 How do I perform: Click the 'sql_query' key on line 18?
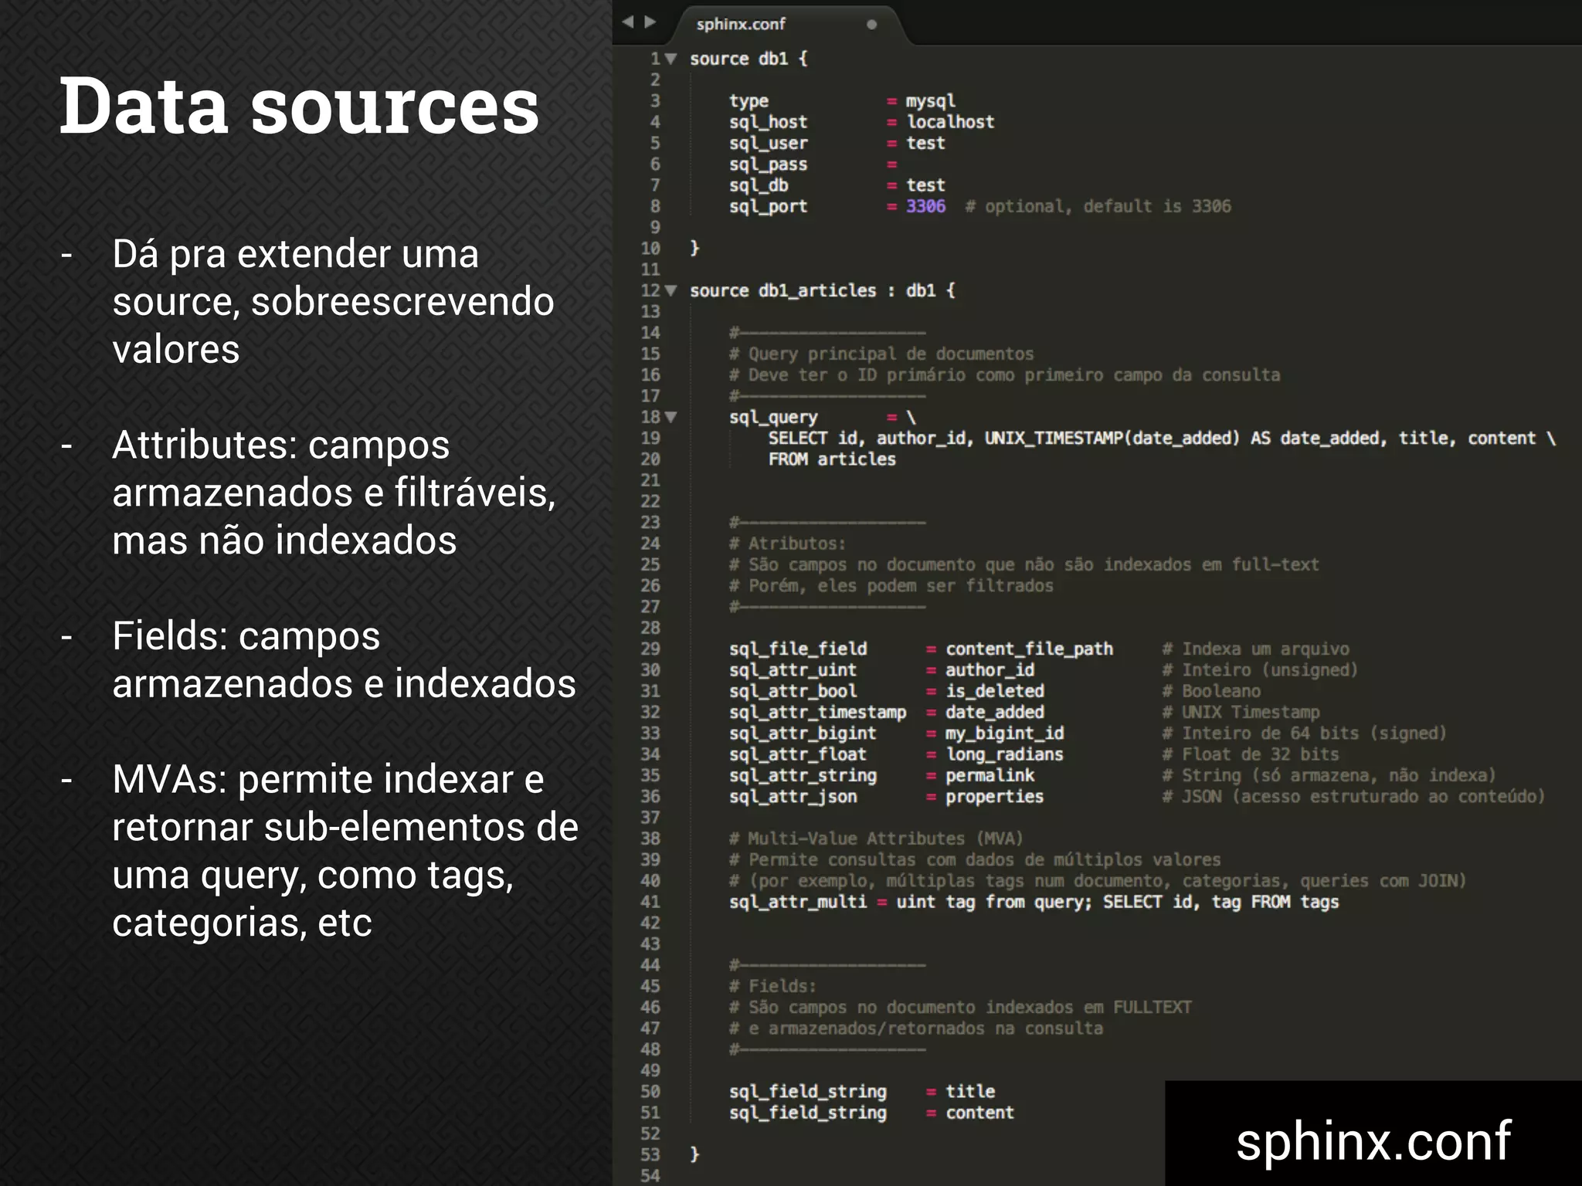(x=773, y=418)
